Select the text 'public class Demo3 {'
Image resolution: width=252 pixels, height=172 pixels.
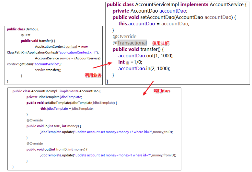[23, 29]
